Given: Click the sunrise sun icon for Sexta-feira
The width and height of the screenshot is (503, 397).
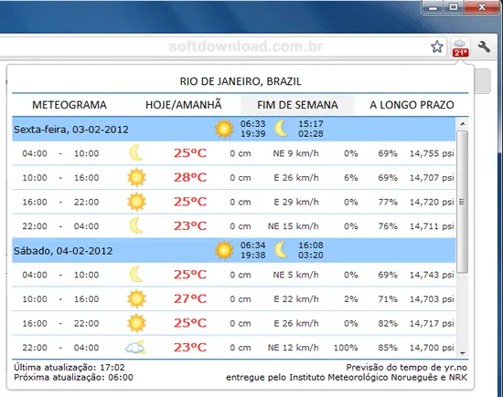Looking at the screenshot, I should point(224,129).
